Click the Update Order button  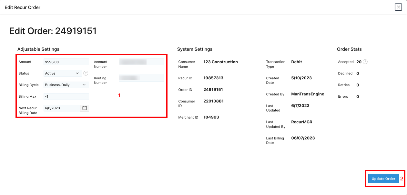(383, 179)
